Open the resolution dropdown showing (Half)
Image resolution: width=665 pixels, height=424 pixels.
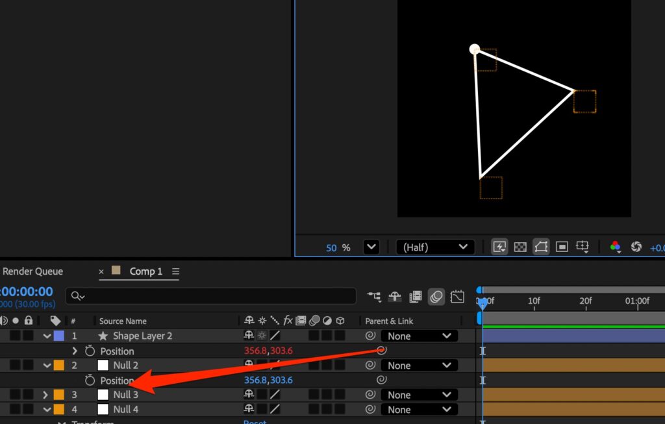[435, 247]
